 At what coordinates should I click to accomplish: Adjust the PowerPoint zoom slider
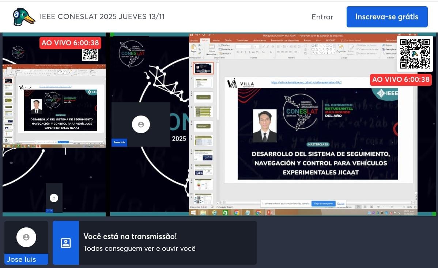click(x=392, y=207)
